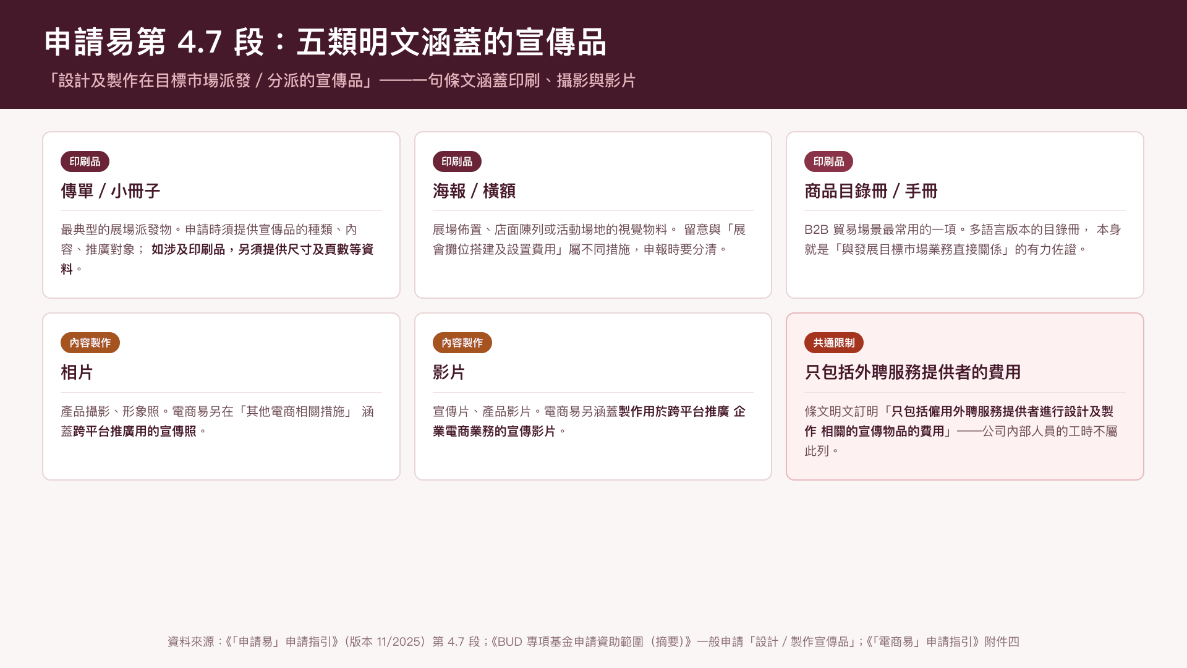Click the paragraph starting 最典型的展場派發物
Viewport: 1187px width, 668px height.
[218, 249]
